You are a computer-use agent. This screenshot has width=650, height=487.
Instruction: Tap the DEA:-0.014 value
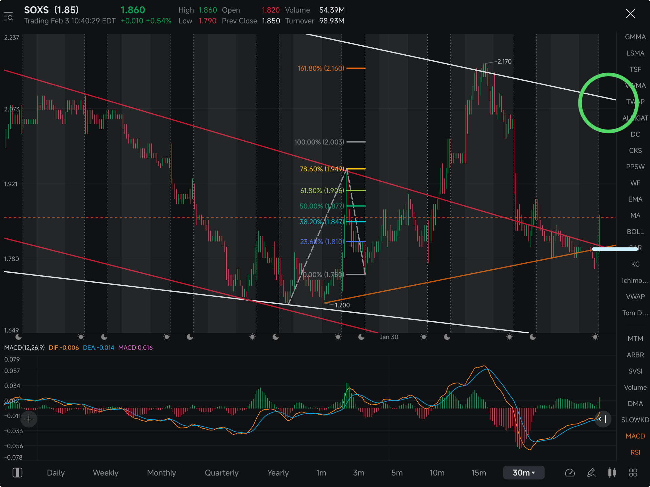point(98,348)
